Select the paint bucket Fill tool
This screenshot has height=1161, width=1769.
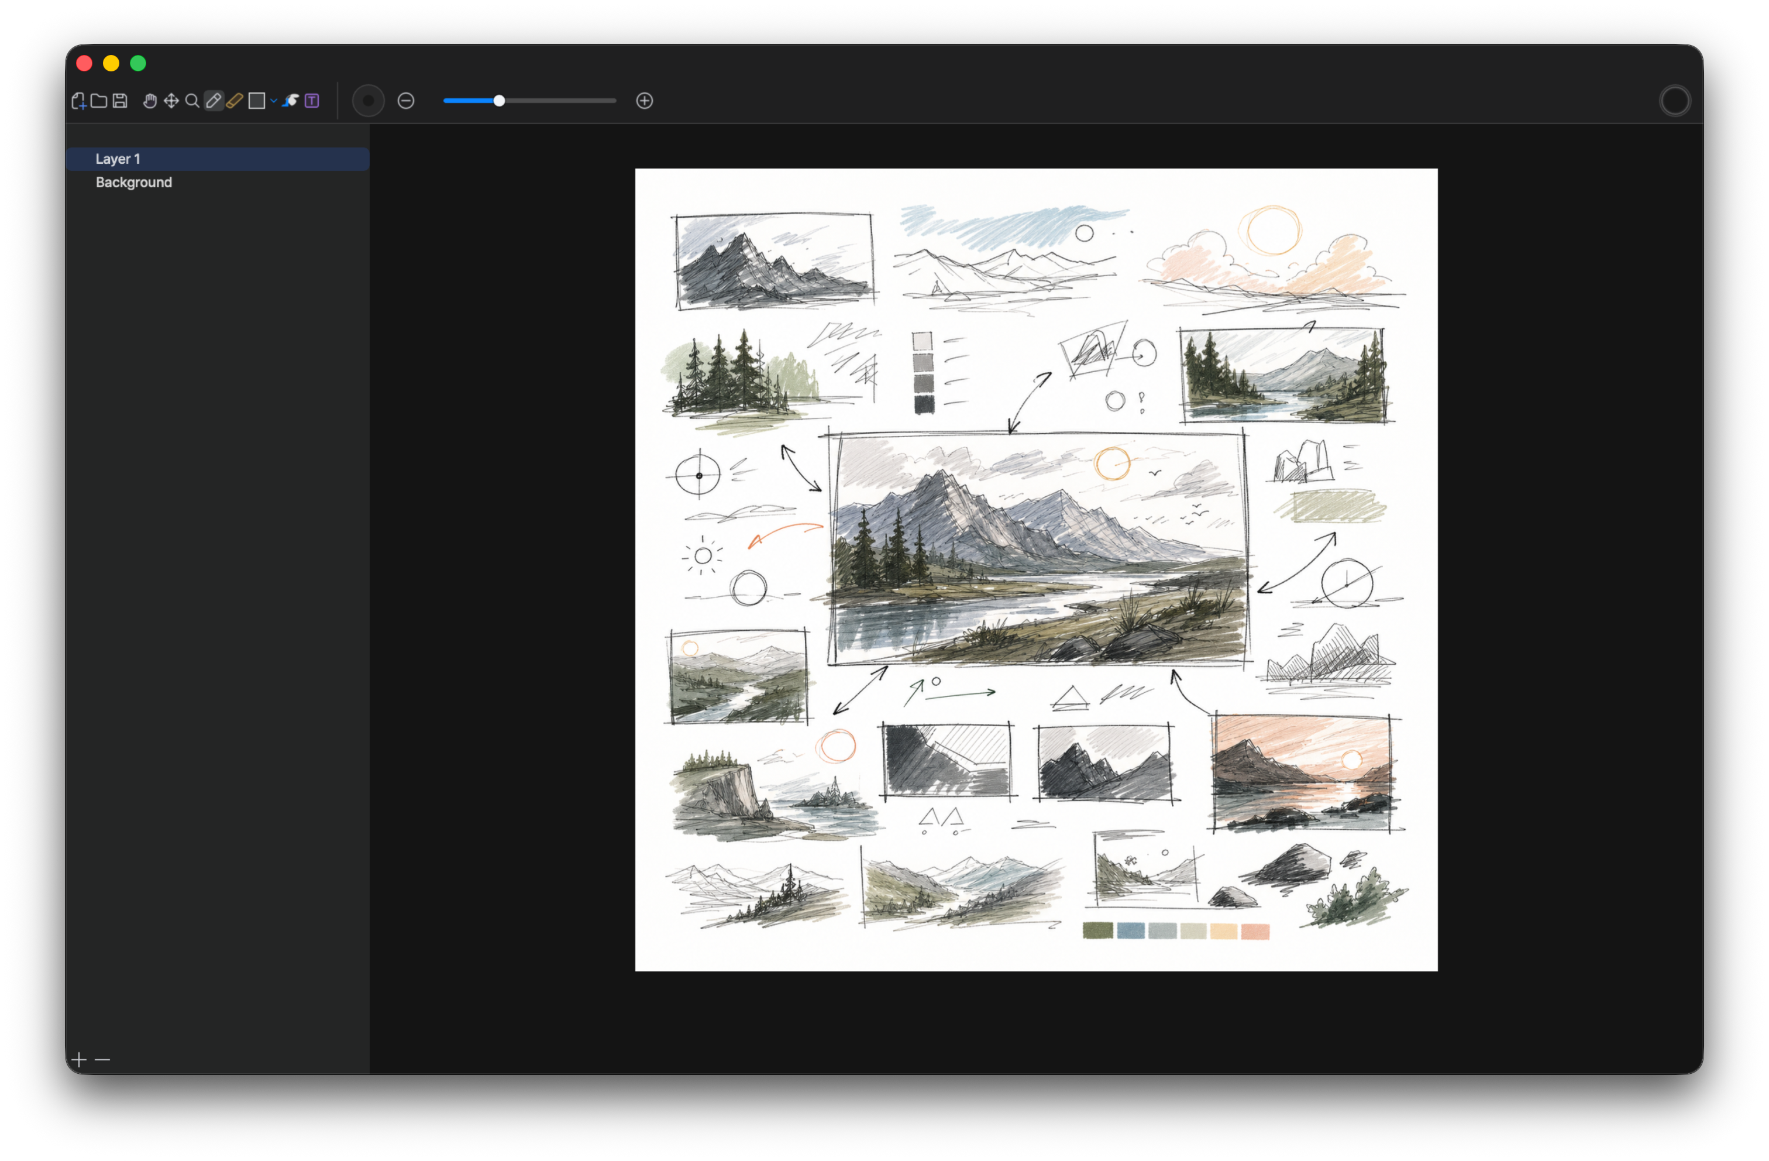(291, 101)
